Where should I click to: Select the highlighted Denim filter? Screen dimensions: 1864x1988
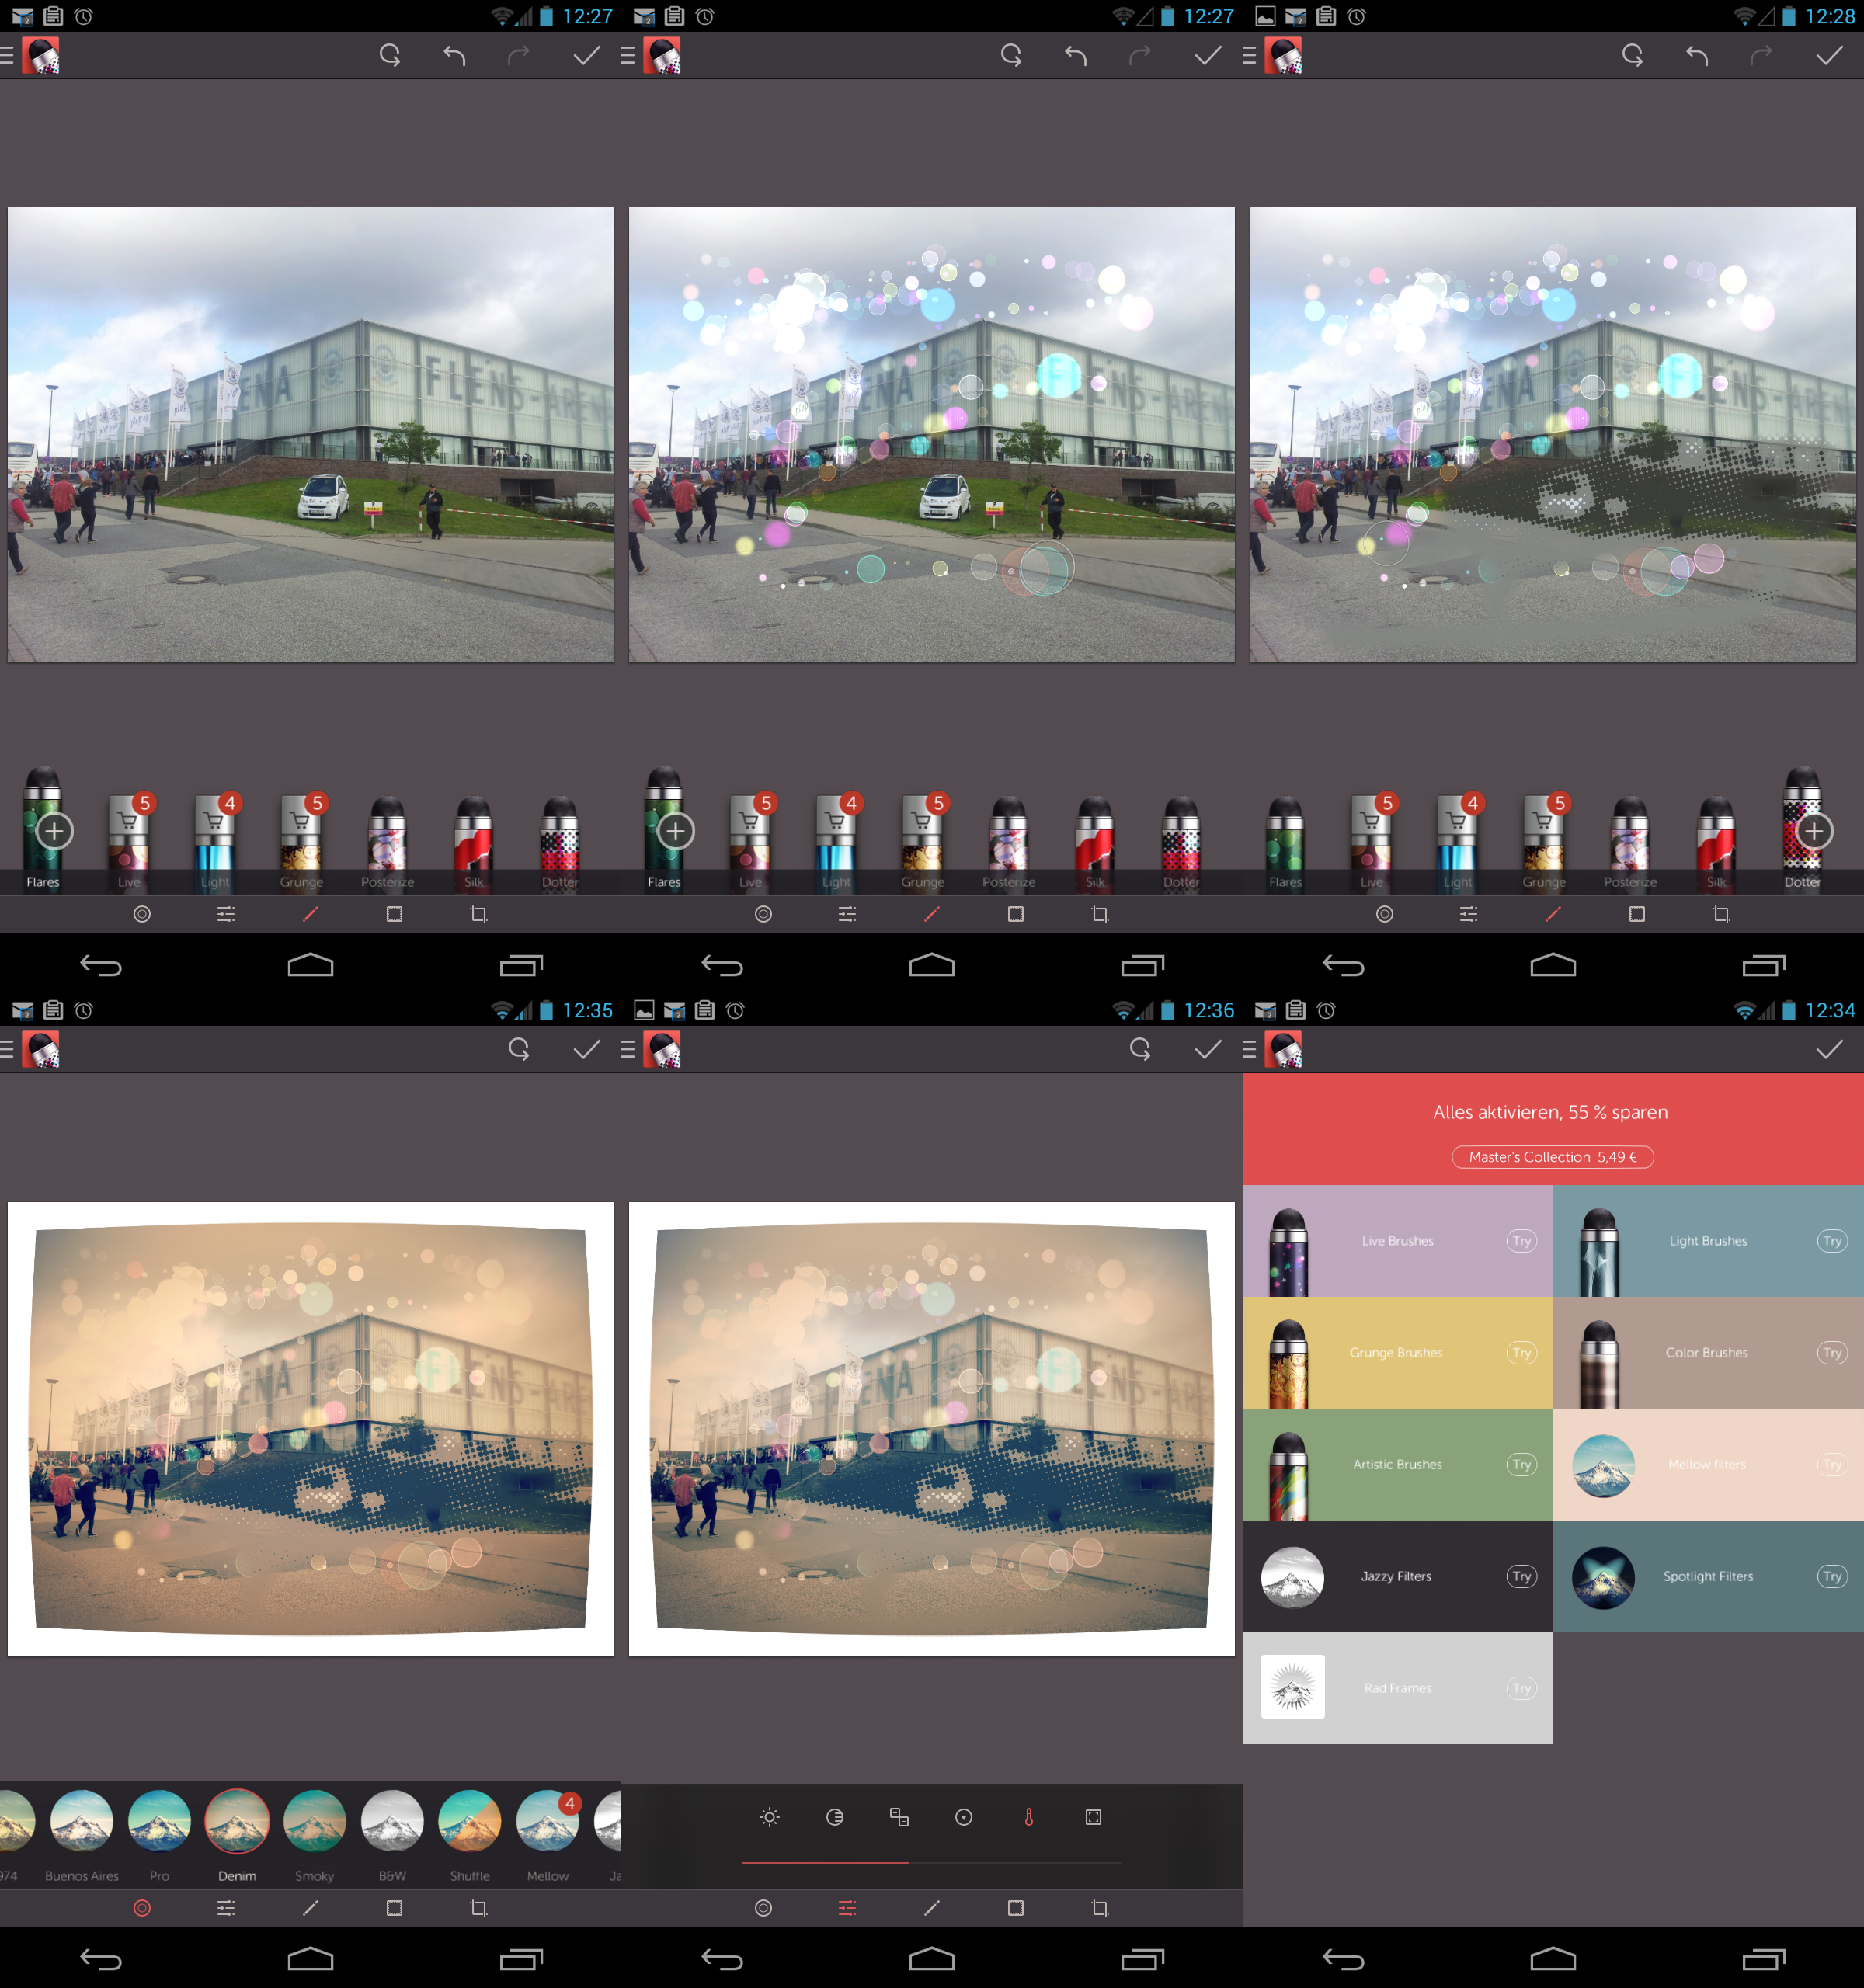click(237, 1822)
